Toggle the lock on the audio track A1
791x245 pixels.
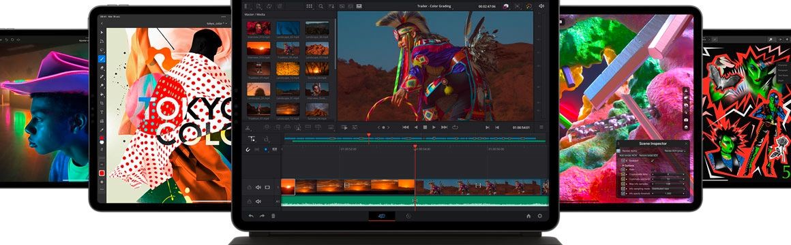coord(249,201)
